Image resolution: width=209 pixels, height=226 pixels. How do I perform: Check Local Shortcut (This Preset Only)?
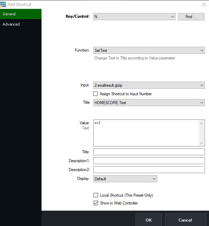click(x=96, y=195)
